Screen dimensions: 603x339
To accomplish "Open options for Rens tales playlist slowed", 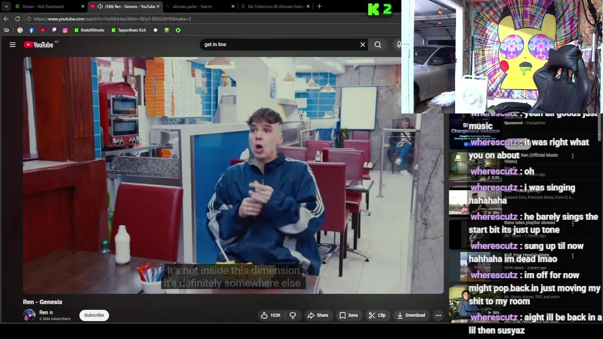I will [573, 224].
